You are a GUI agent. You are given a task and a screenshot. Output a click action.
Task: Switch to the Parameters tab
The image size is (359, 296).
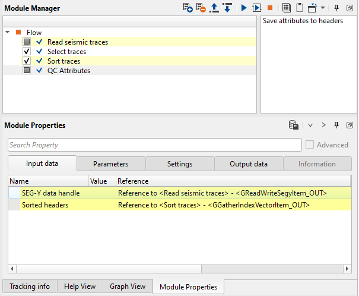[x=110, y=164]
